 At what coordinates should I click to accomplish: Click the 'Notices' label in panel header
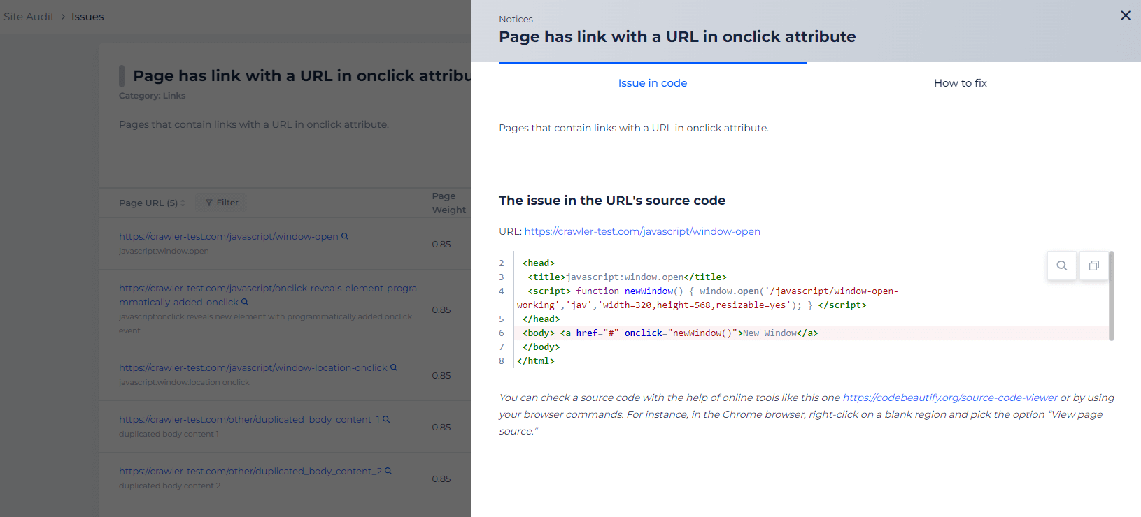[516, 20]
